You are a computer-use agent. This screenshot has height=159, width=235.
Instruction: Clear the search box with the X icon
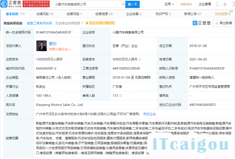pyautogui.click(x=123, y=4)
